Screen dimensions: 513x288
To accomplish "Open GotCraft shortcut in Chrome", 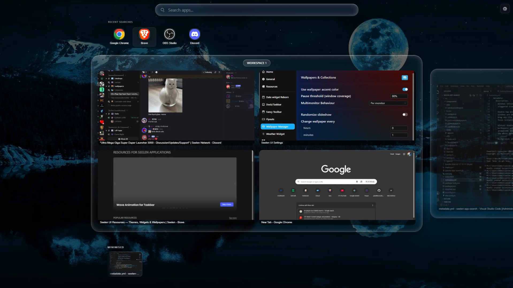I will pos(293,192).
